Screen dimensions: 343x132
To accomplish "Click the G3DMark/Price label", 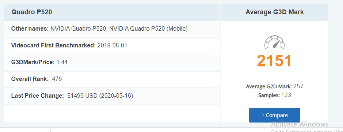I will click(x=33, y=62).
